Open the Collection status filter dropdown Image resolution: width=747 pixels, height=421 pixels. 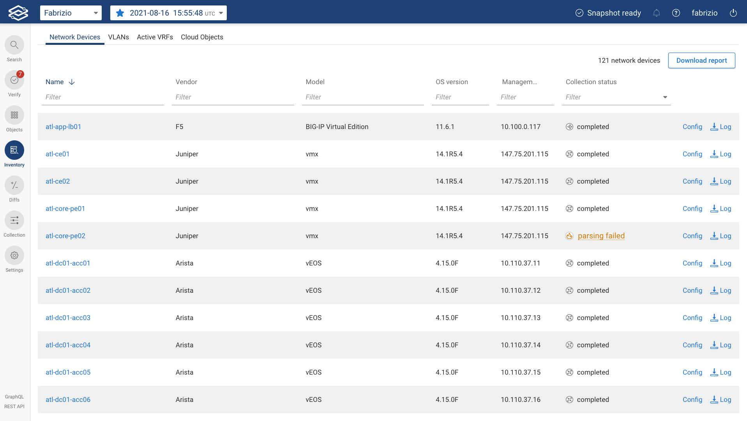point(665,97)
